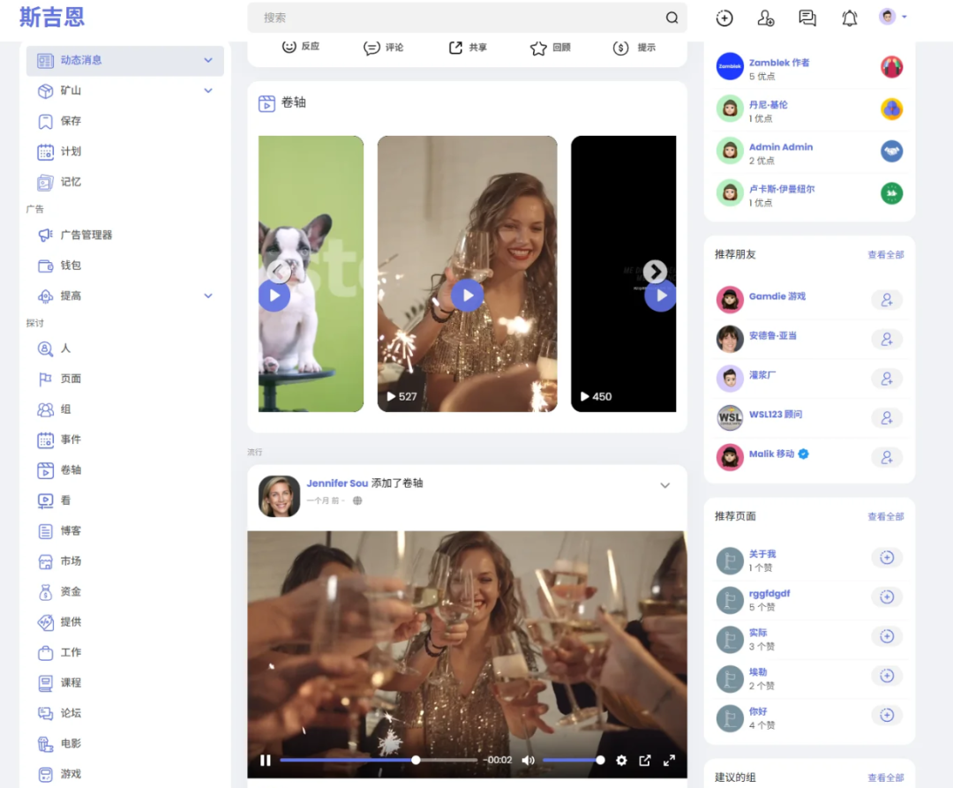
Task: Expand the 提高 sidebar submenu
Action: (x=208, y=296)
